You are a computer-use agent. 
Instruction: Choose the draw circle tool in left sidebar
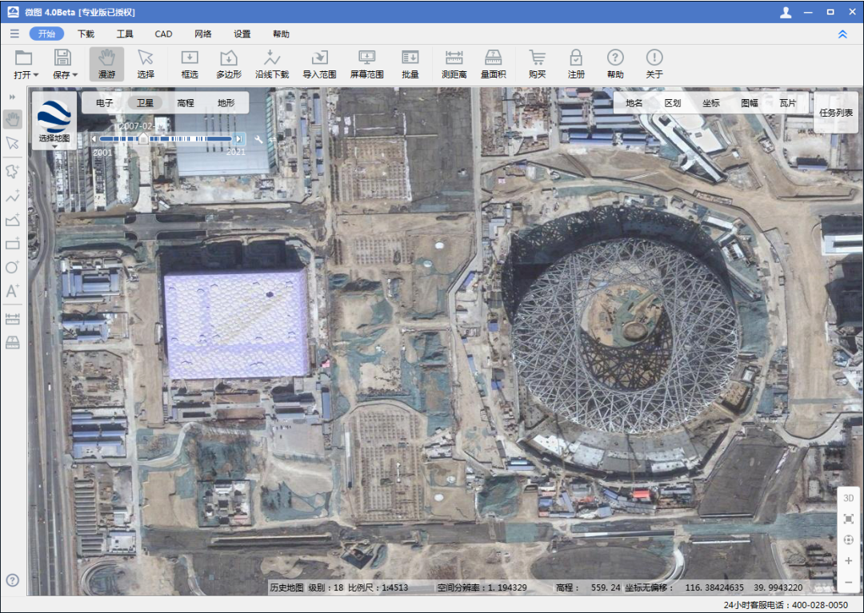click(12, 268)
